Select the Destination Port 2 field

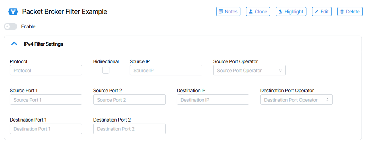click(x=129, y=129)
